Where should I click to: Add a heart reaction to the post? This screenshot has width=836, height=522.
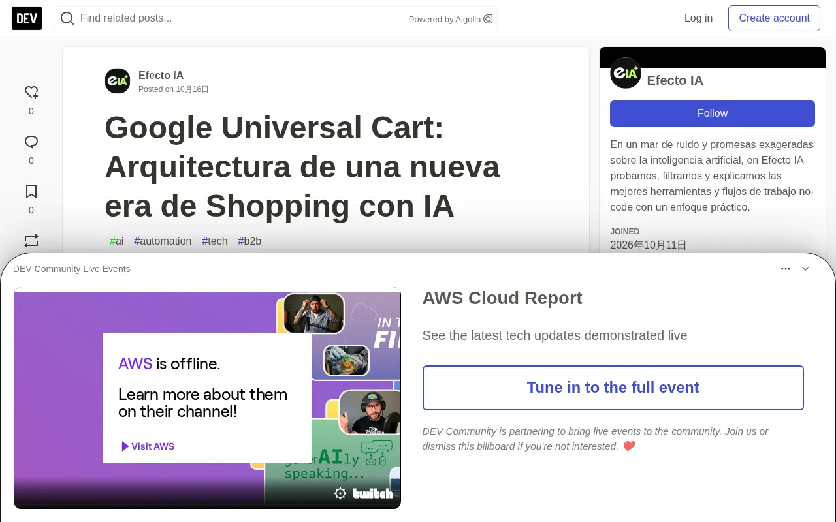coord(31,92)
